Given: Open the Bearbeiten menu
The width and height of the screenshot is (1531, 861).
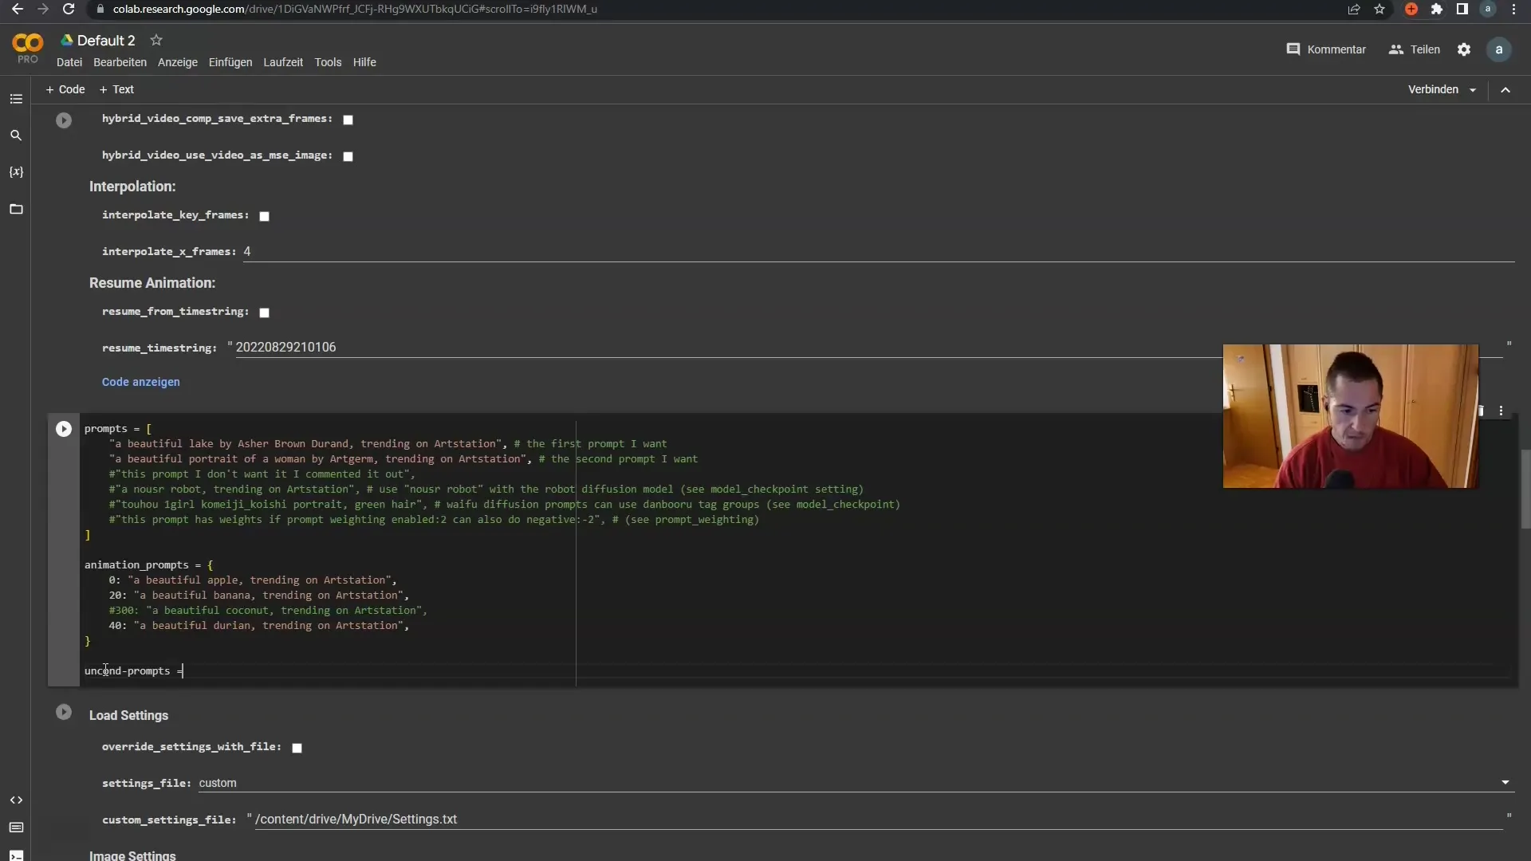Looking at the screenshot, I should (120, 62).
